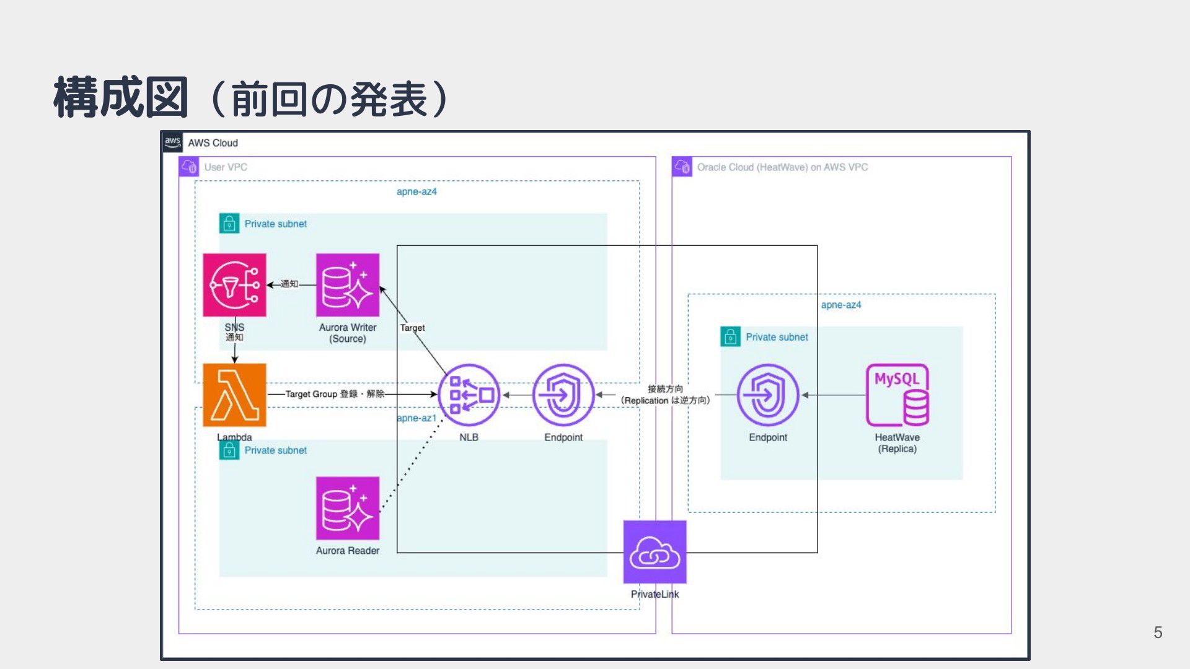
Task: Click the Aurora Reader caption
Action: pos(348,551)
